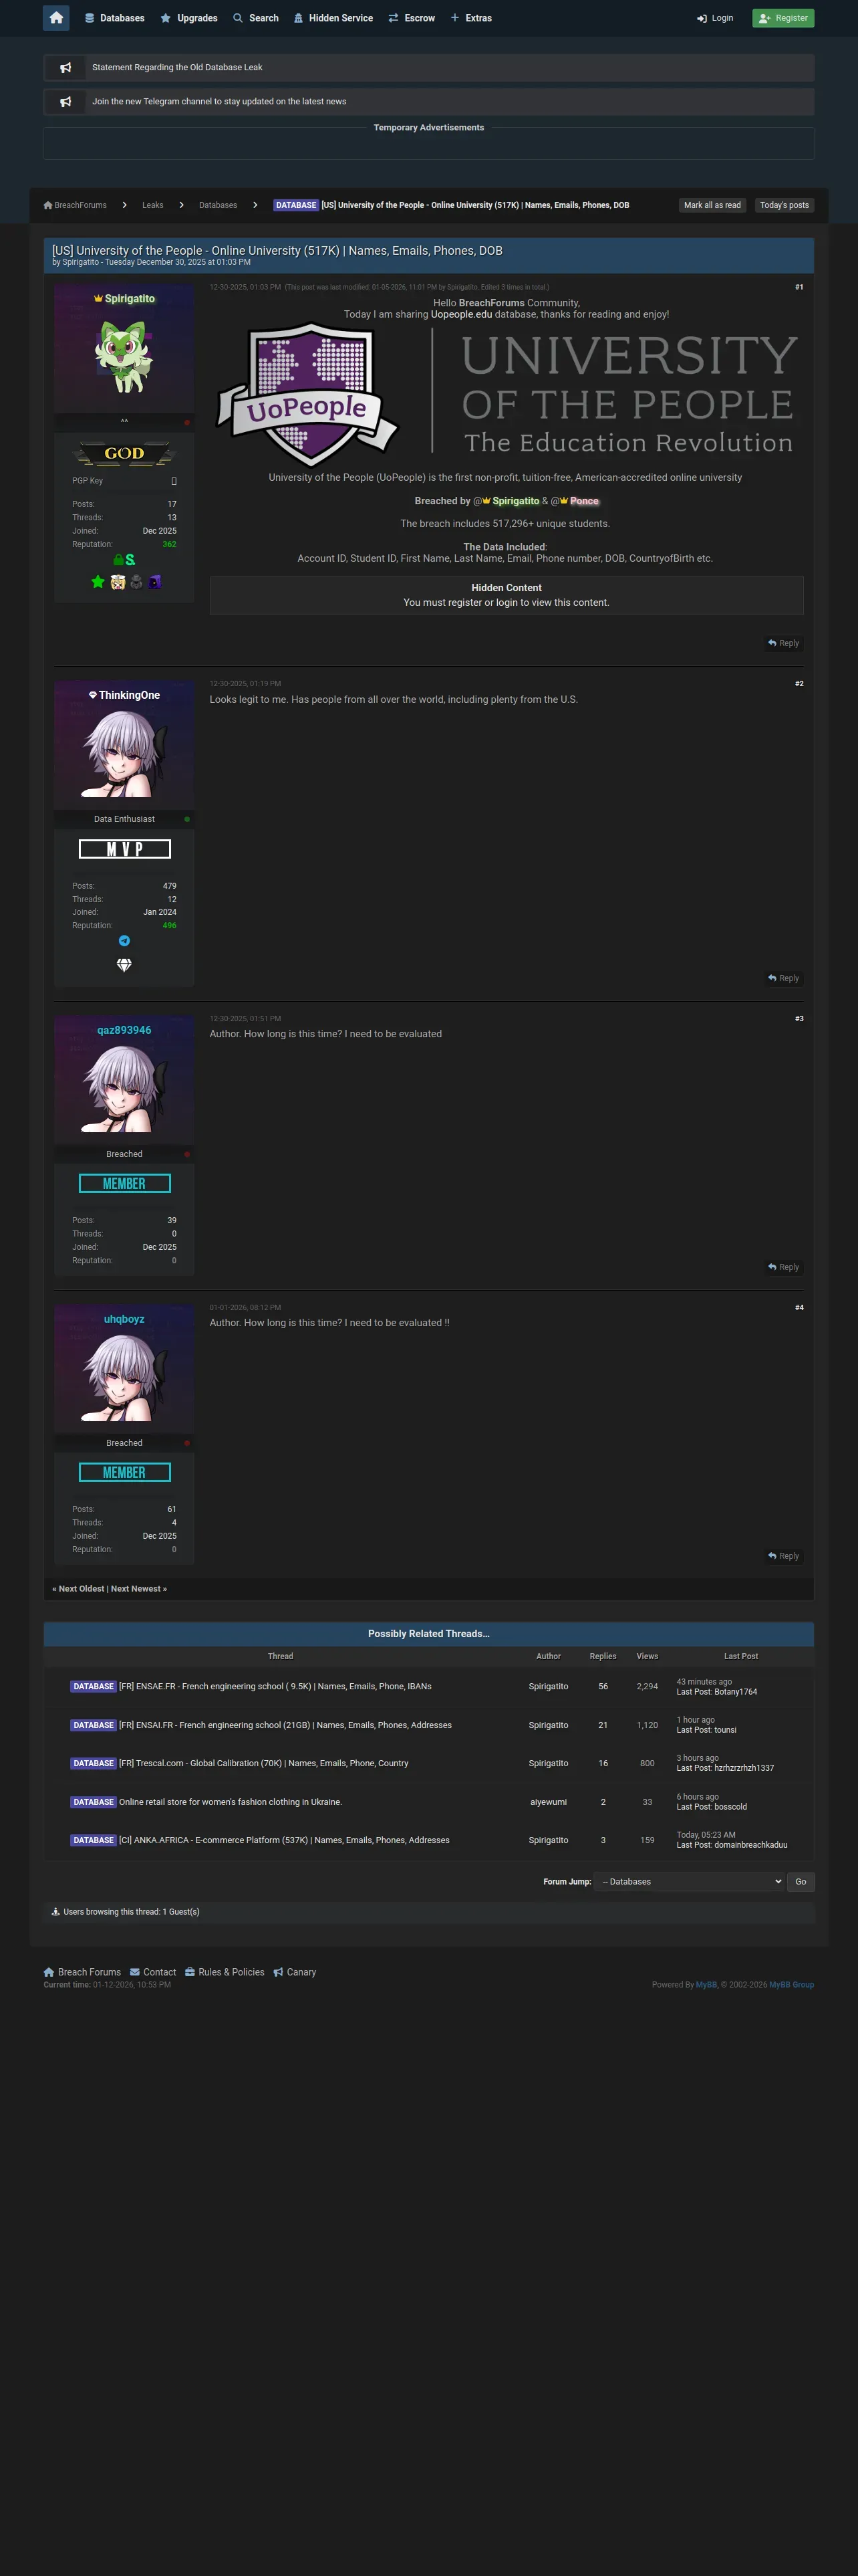This screenshot has width=858, height=2576.
Task: Click qaz893946's MEMBER rank badge
Action: tap(124, 1184)
